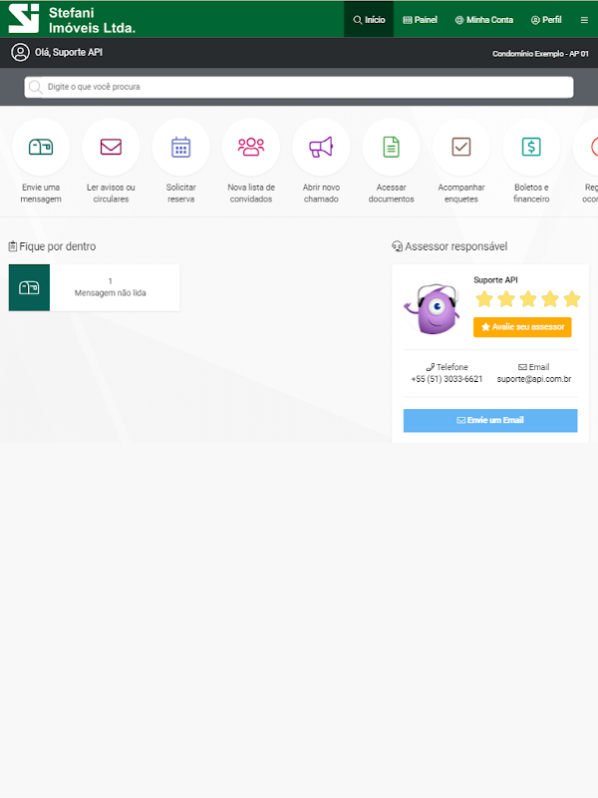This screenshot has width=598, height=798.
Task: Click the Avalie seu assessor button
Action: [x=522, y=327]
